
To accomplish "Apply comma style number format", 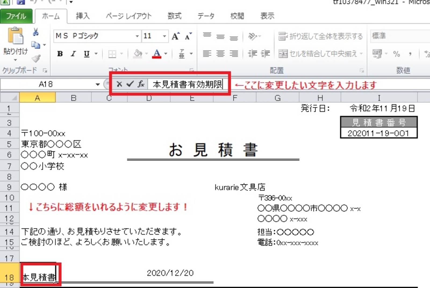I will tap(410, 54).
